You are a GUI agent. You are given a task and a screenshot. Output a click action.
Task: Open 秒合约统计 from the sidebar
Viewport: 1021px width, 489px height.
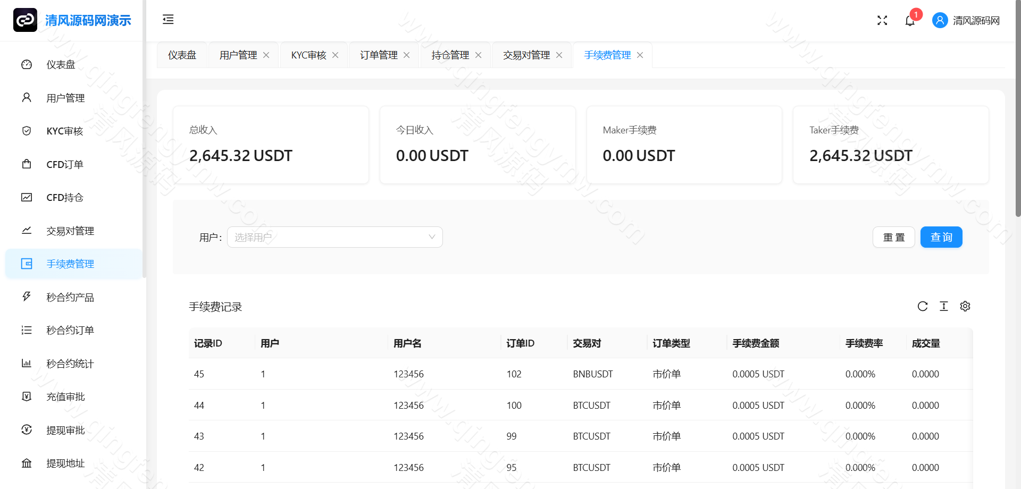coord(70,364)
